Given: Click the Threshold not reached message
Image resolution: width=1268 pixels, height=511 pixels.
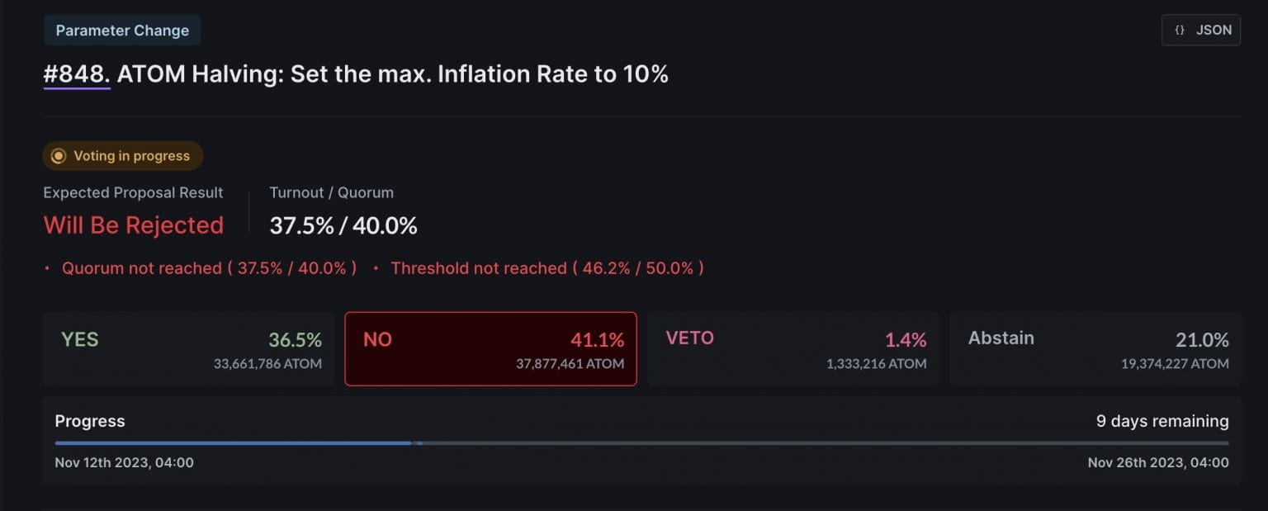Looking at the screenshot, I should coord(546,268).
